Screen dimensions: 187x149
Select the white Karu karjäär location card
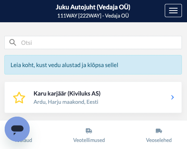(93, 97)
